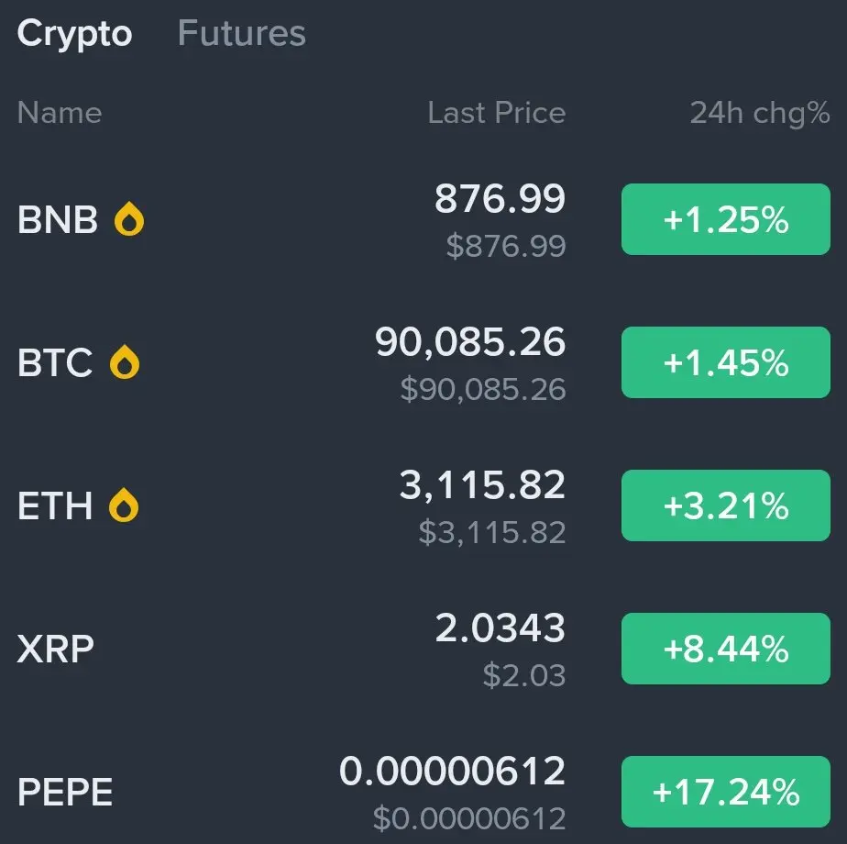847x844 pixels.
Task: Tap the flame icon beside ETH
Action: pyautogui.click(x=124, y=505)
